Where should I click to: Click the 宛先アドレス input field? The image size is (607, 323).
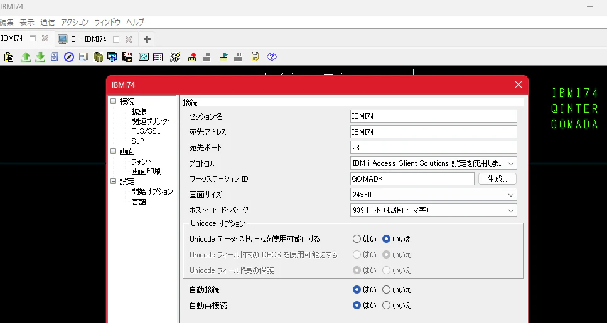click(x=434, y=131)
